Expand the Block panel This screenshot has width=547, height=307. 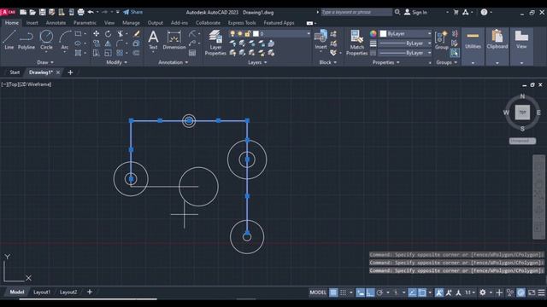tap(328, 62)
